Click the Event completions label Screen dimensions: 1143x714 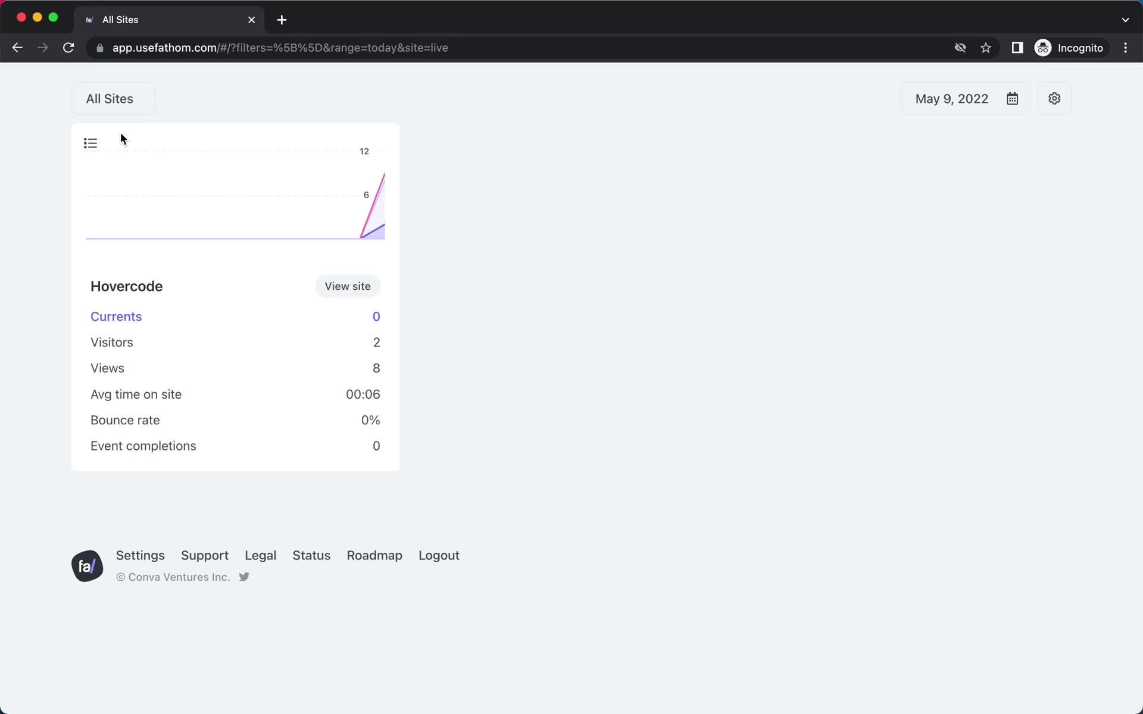143,446
